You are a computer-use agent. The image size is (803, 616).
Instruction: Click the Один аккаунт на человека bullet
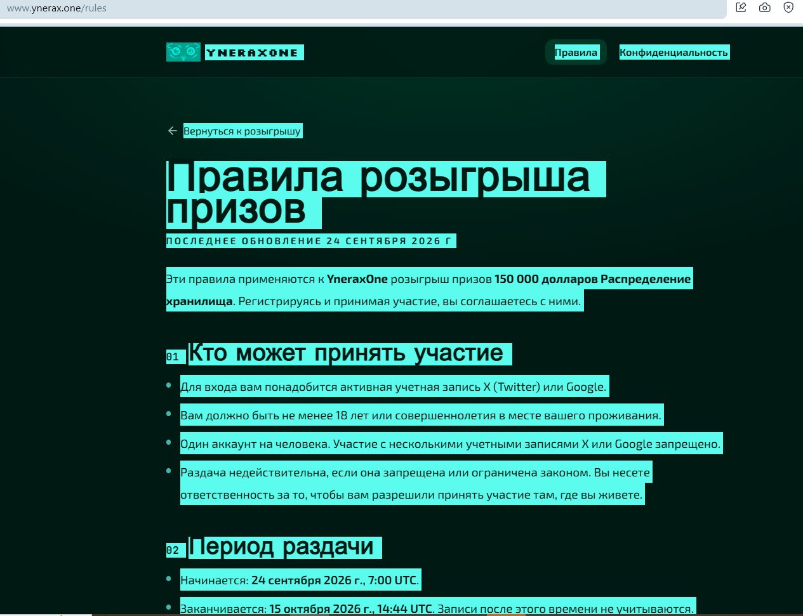451,444
